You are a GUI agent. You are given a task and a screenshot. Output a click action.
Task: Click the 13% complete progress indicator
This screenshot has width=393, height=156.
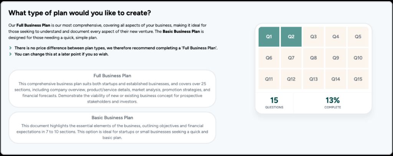click(x=332, y=103)
